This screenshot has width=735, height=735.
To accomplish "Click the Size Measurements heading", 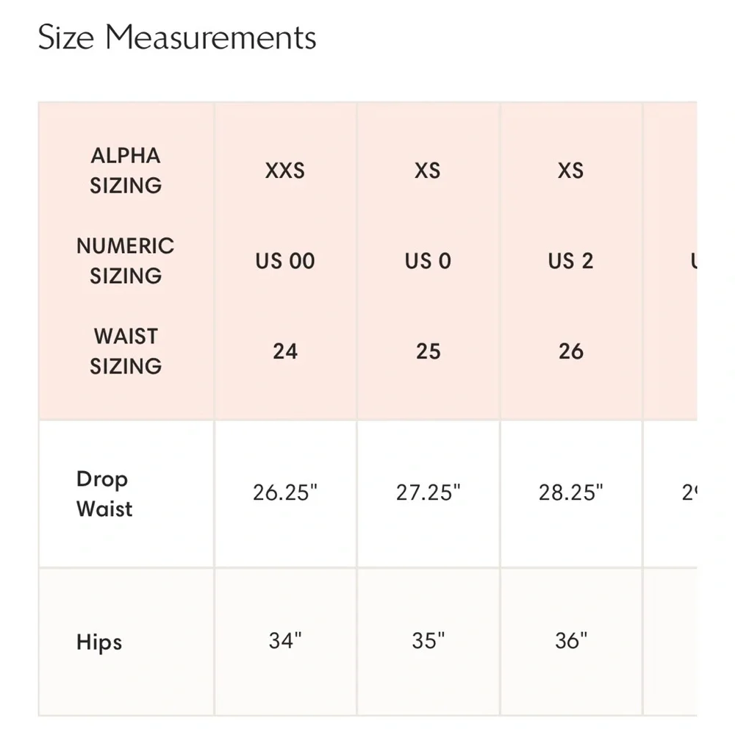I will 176,37.
